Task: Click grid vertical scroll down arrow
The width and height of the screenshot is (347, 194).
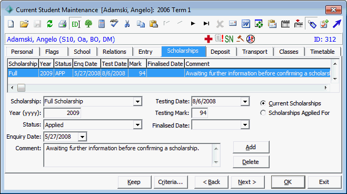Action: (335, 79)
